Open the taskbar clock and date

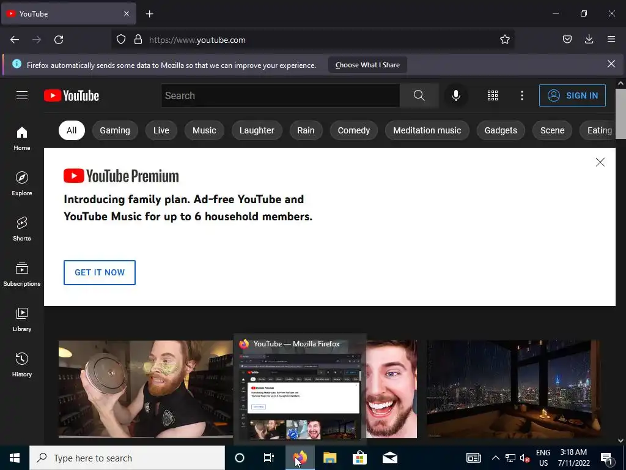tap(573, 458)
